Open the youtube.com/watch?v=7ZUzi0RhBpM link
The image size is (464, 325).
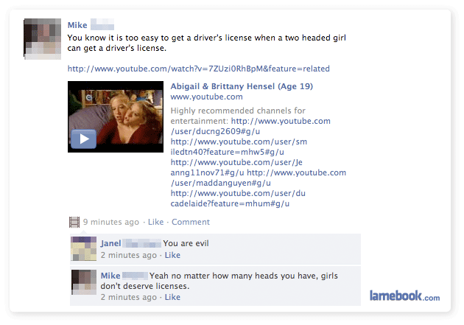[199, 69]
